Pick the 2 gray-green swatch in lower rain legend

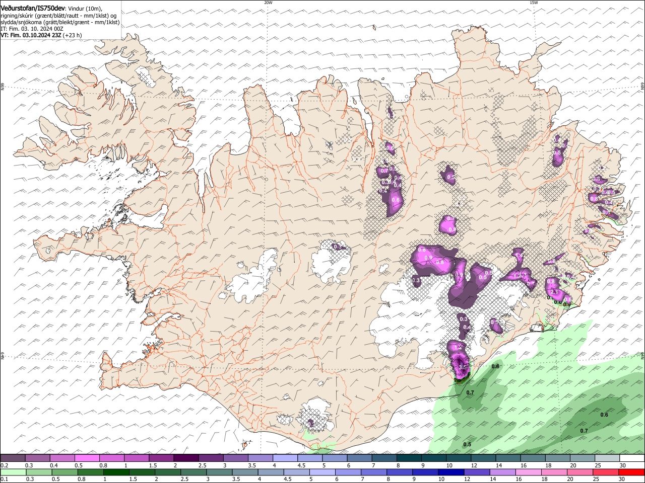click(x=168, y=472)
